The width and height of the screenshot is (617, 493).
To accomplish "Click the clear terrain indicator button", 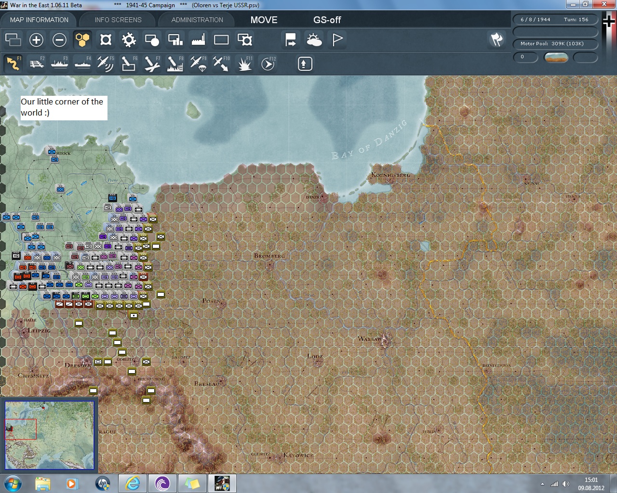I will coord(556,57).
